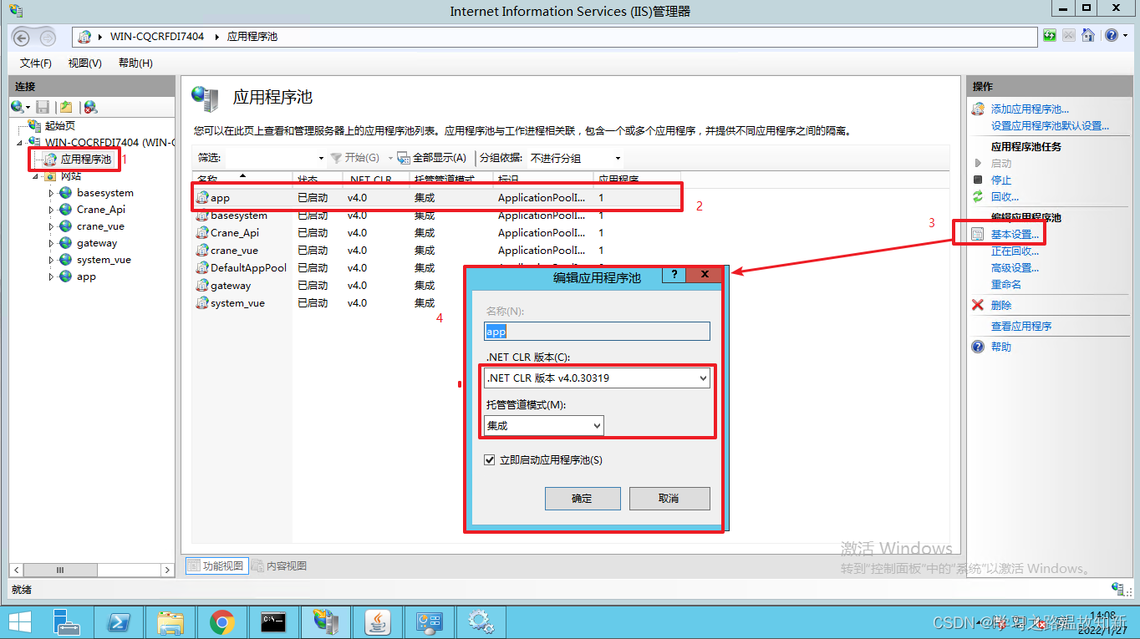Click the delete connection icon in Connections toolbar
Viewport: 1140px width, 639px height.
click(x=90, y=107)
